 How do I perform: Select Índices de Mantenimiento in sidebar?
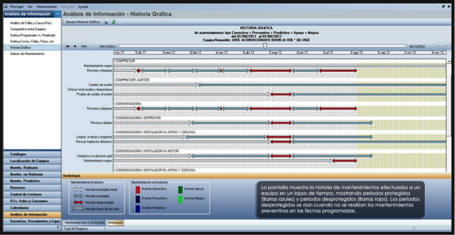(x=27, y=54)
